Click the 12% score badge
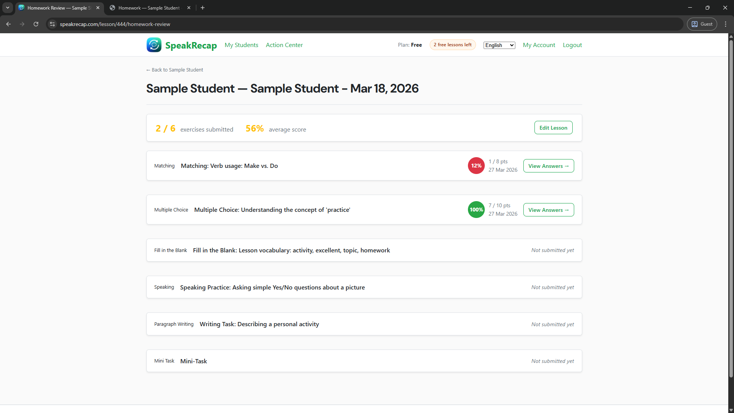The width and height of the screenshot is (734, 413). 476,166
